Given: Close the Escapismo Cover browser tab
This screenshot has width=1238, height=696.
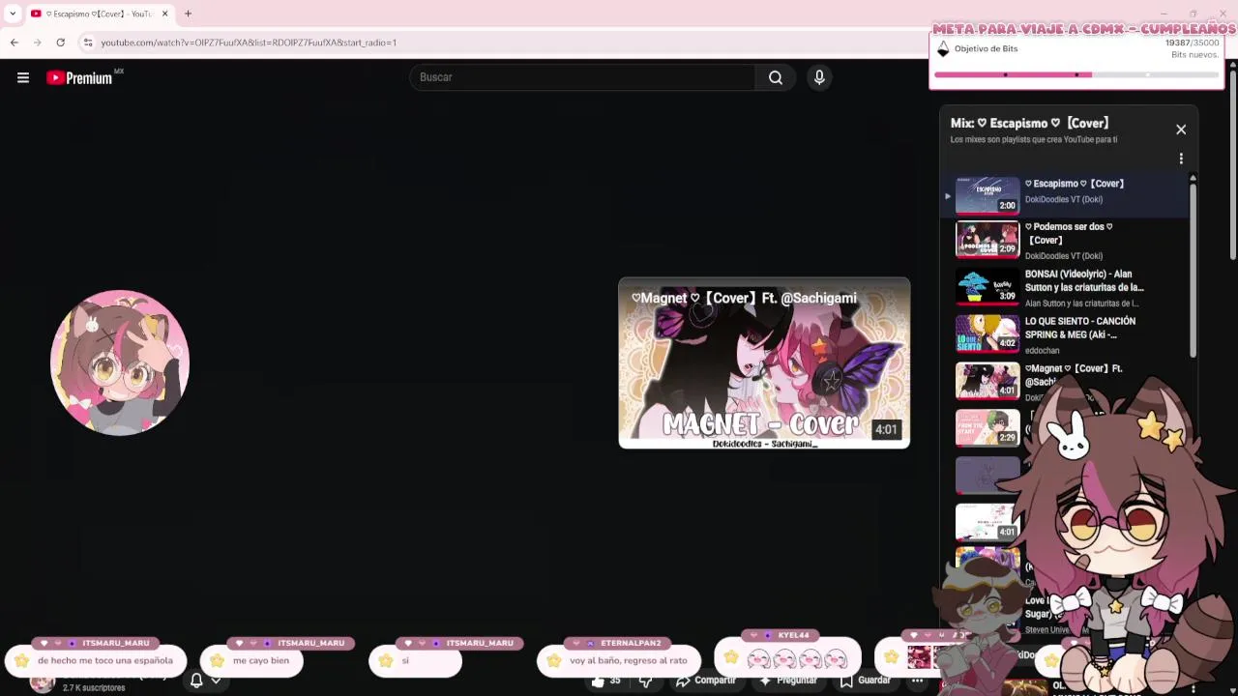Looking at the screenshot, I should click(164, 14).
